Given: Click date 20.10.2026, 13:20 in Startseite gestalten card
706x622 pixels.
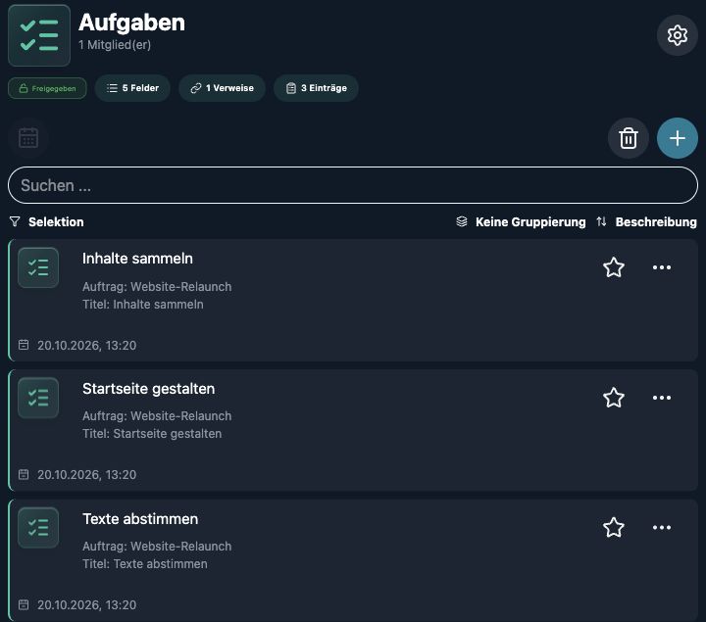Looking at the screenshot, I should (x=87, y=475).
